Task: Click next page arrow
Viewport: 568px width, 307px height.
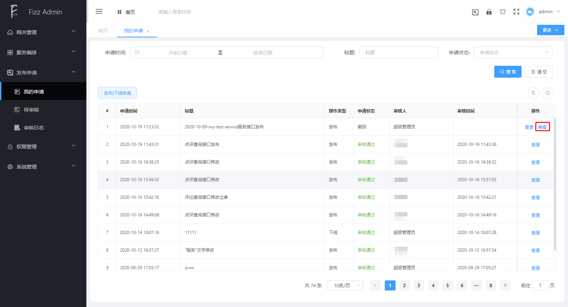Action: click(x=505, y=285)
